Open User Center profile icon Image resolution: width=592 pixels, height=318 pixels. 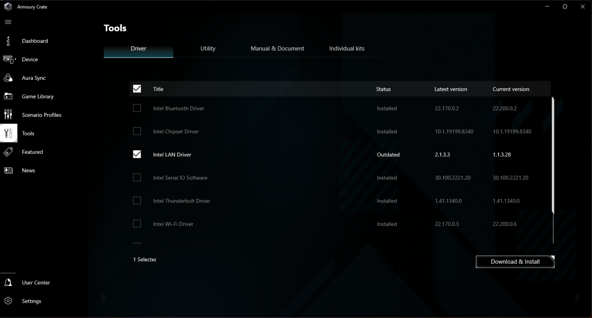[8, 283]
